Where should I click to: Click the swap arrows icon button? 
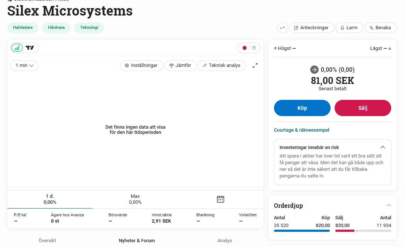click(282, 28)
